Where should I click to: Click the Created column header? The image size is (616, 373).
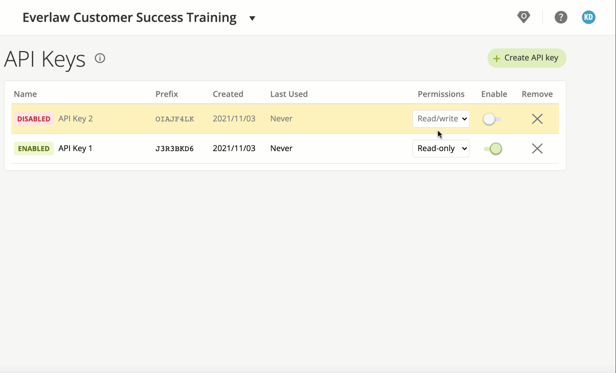click(x=228, y=94)
